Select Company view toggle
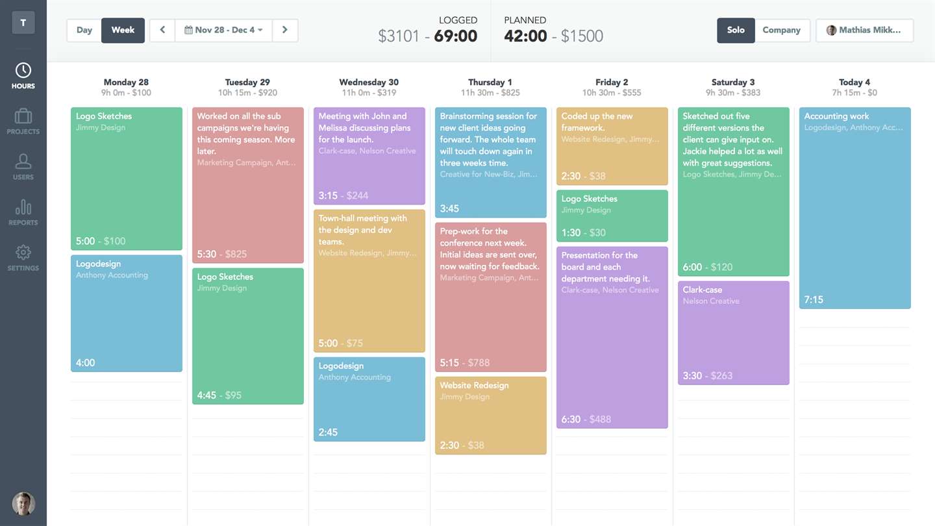This screenshot has width=935, height=526. pyautogui.click(x=782, y=30)
